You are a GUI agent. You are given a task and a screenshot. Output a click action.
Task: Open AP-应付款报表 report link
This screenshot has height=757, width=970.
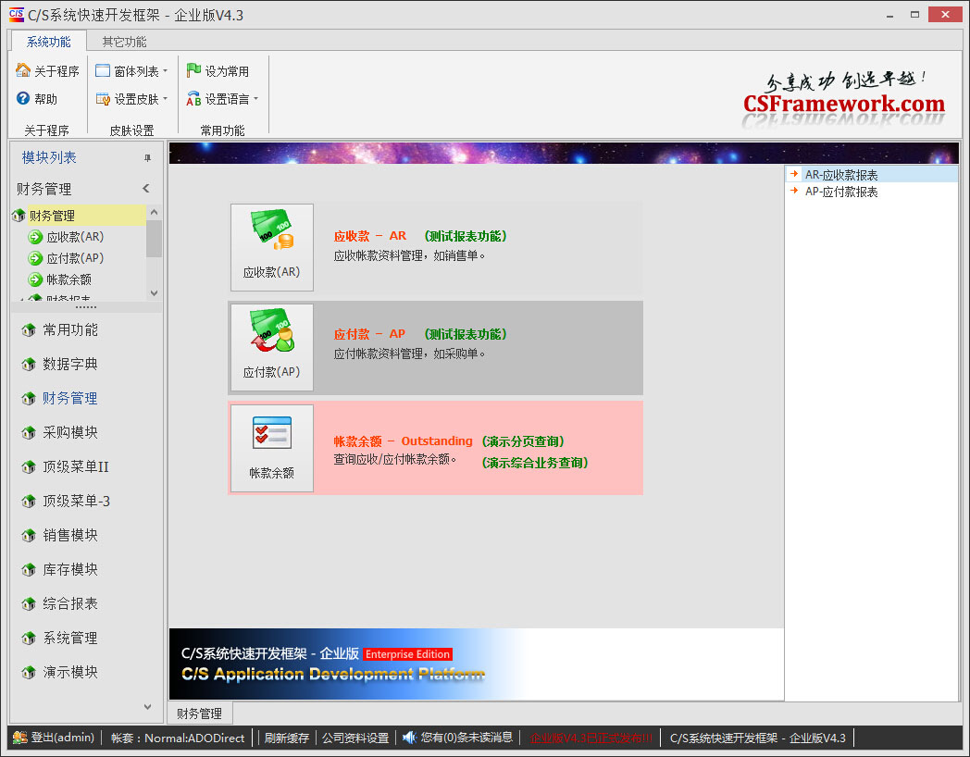tap(840, 192)
